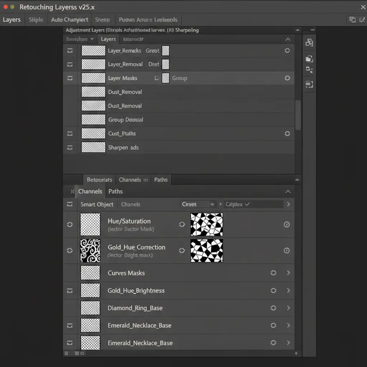This screenshot has height=367, width=367.
Task: Click the topmost arrange-layers icon in right dock
Action: pos(309,43)
